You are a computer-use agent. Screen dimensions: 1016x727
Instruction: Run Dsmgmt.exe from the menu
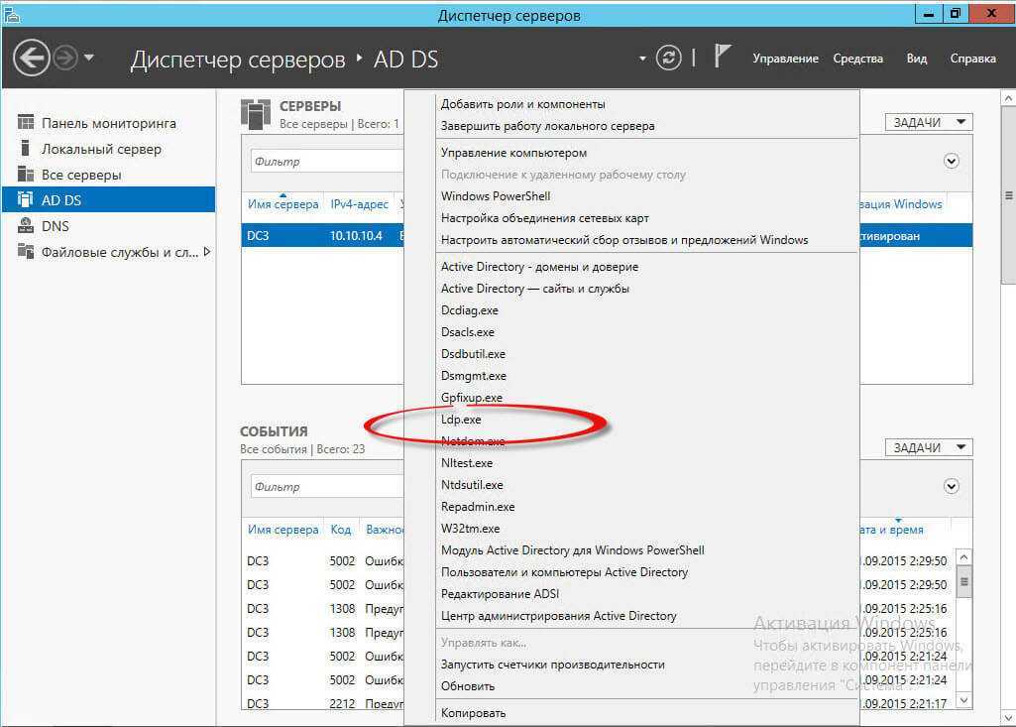[474, 376]
